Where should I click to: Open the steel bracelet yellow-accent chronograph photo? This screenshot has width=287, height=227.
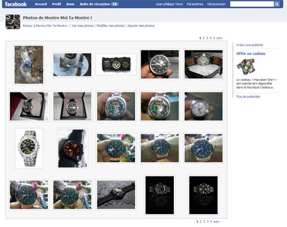point(29,148)
